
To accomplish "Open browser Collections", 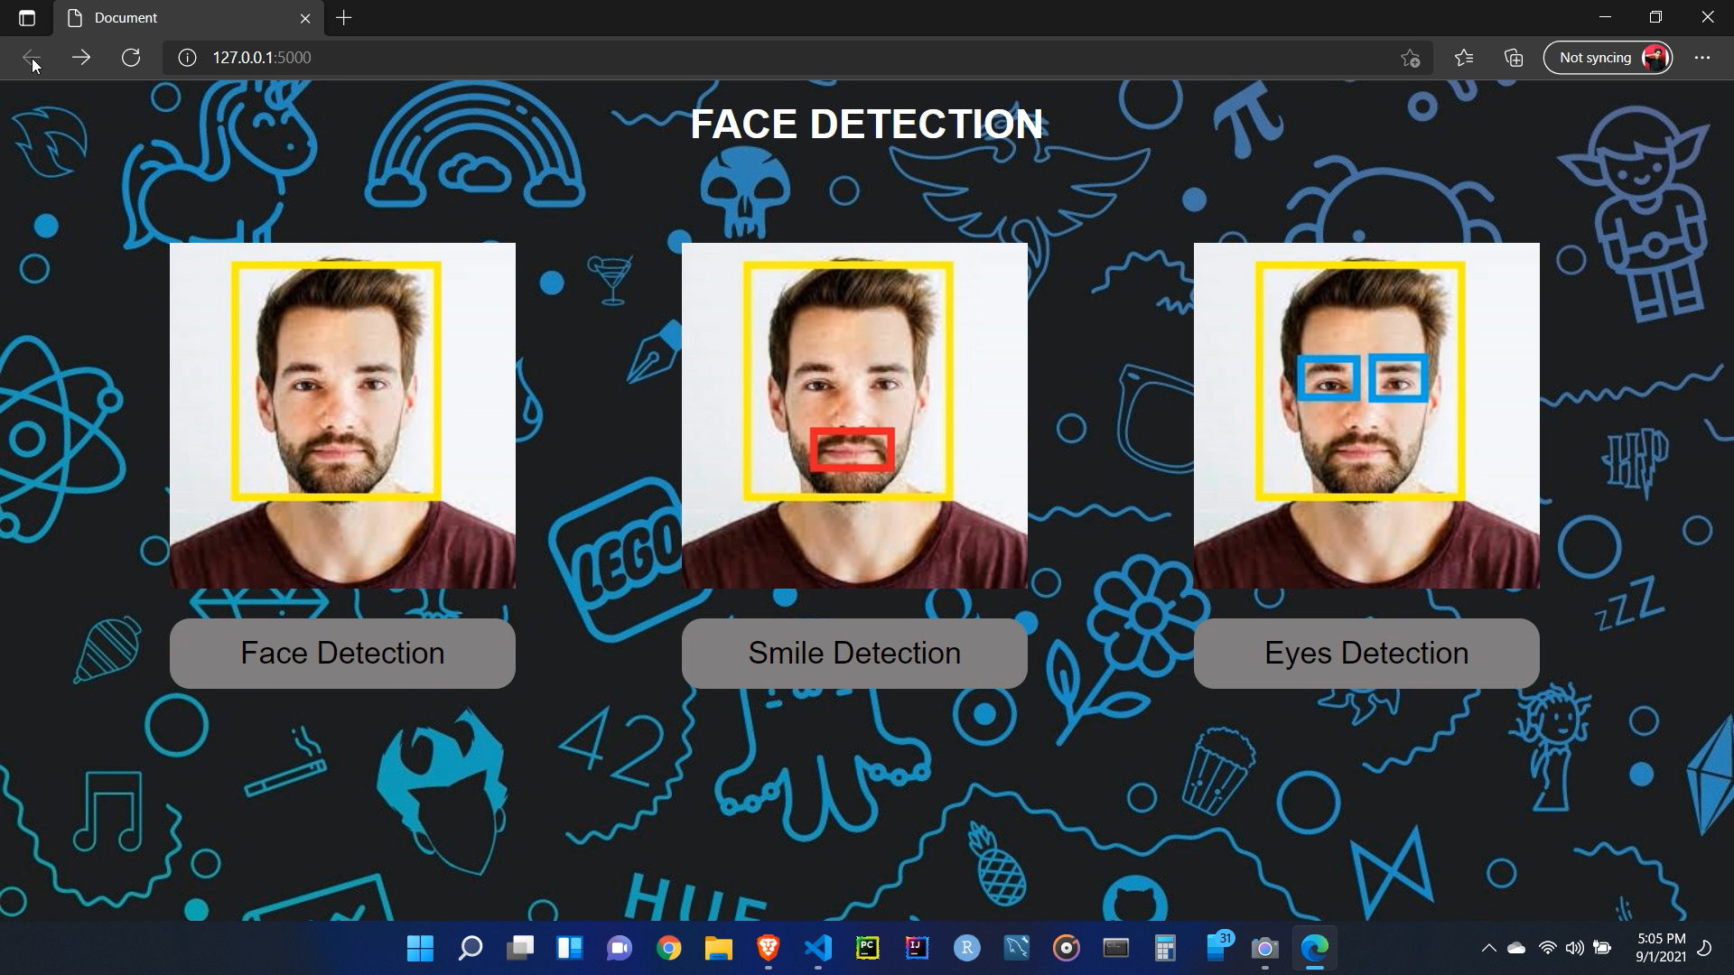I will (x=1514, y=58).
